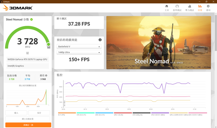Open the Benchmarks (基準測試) tab

click(177, 8)
